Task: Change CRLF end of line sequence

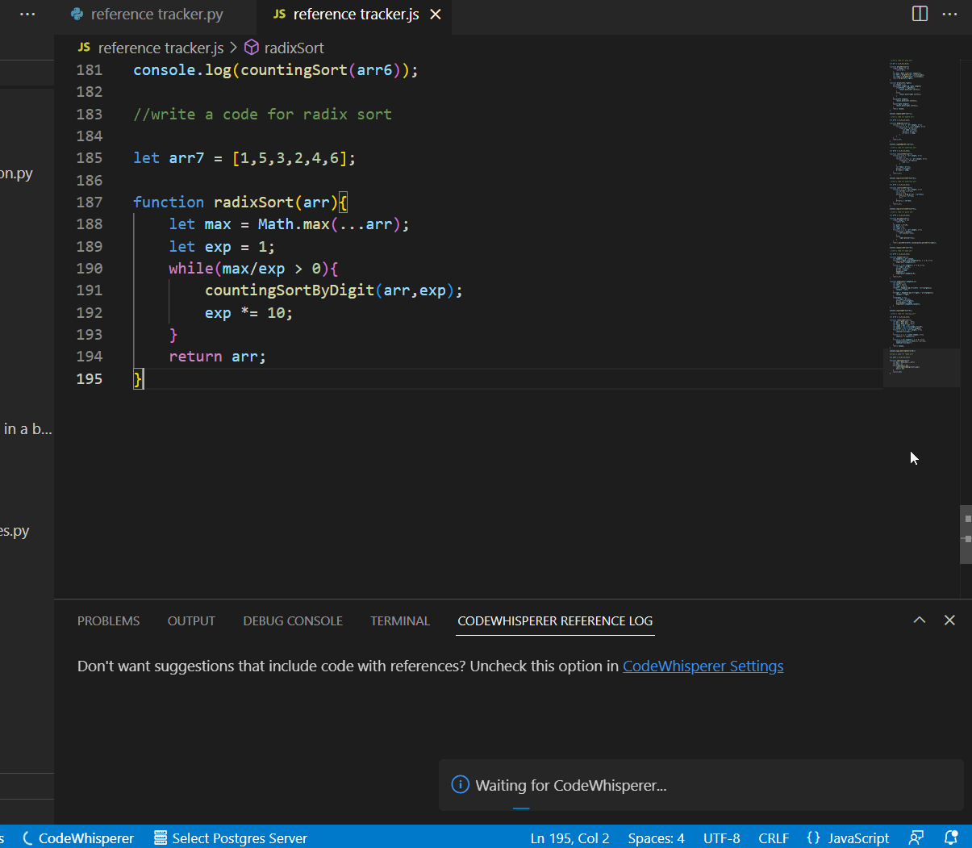Action: [x=773, y=838]
